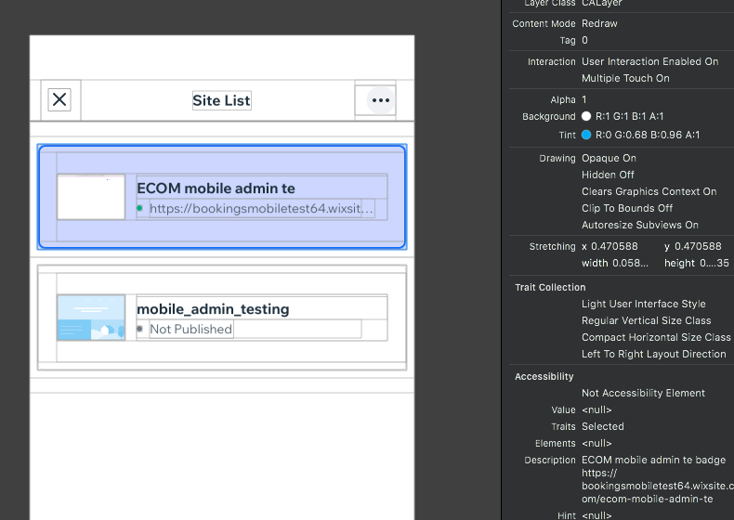Click the Stretching x 0.470588 value
Screen dimensions: 734x520
[x=609, y=247]
